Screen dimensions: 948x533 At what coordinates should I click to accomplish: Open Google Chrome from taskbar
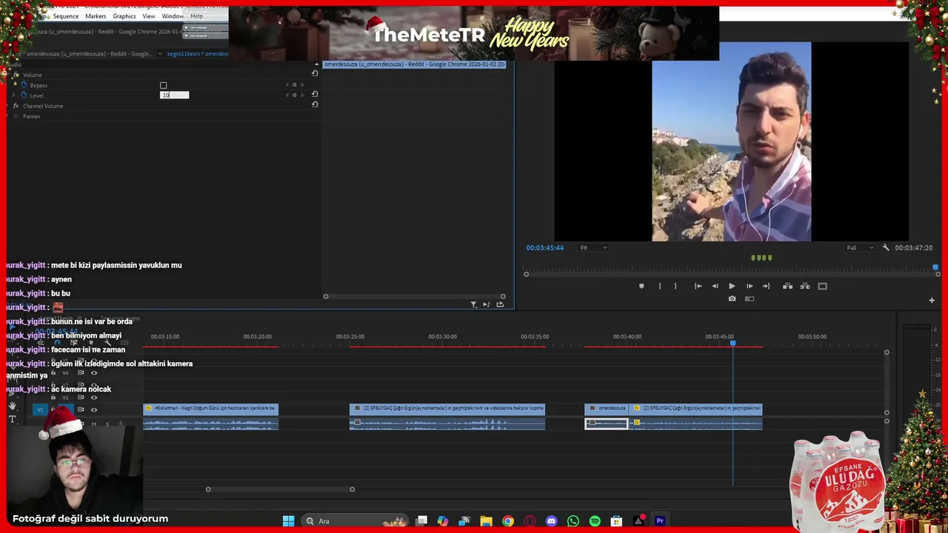click(507, 521)
